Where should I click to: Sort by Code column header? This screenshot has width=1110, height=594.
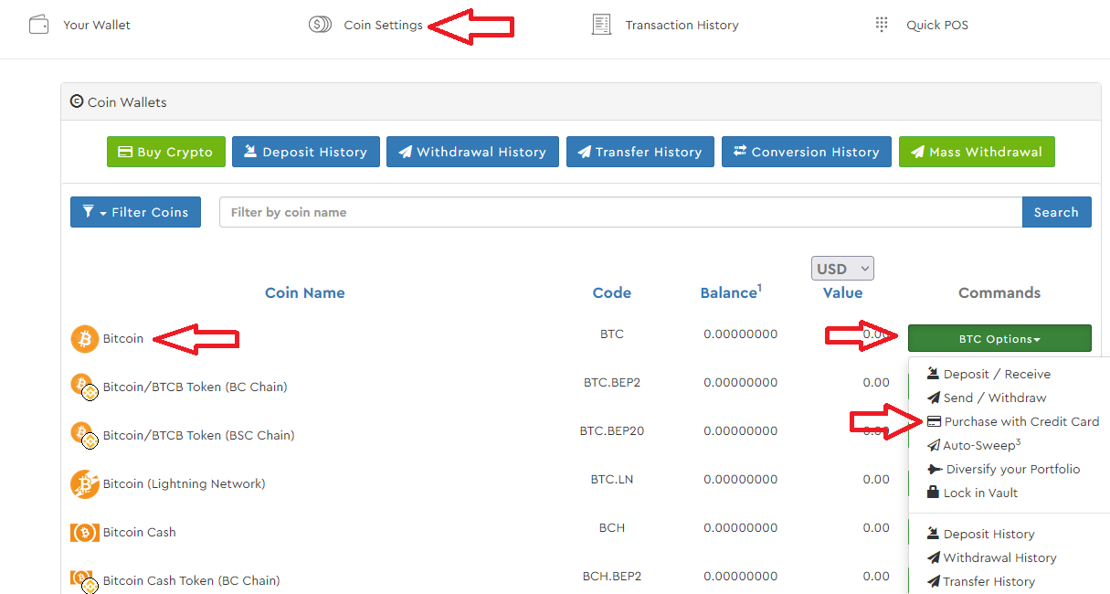tap(612, 292)
